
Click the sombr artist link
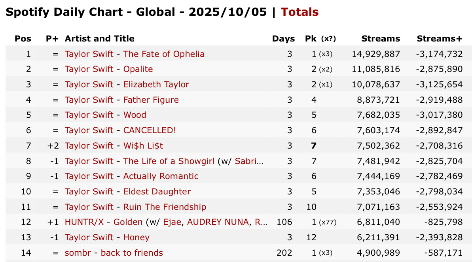tap(78, 253)
